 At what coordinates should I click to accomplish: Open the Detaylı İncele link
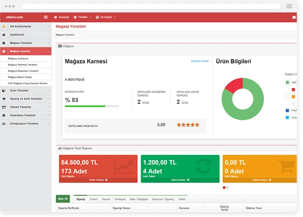[200, 61]
